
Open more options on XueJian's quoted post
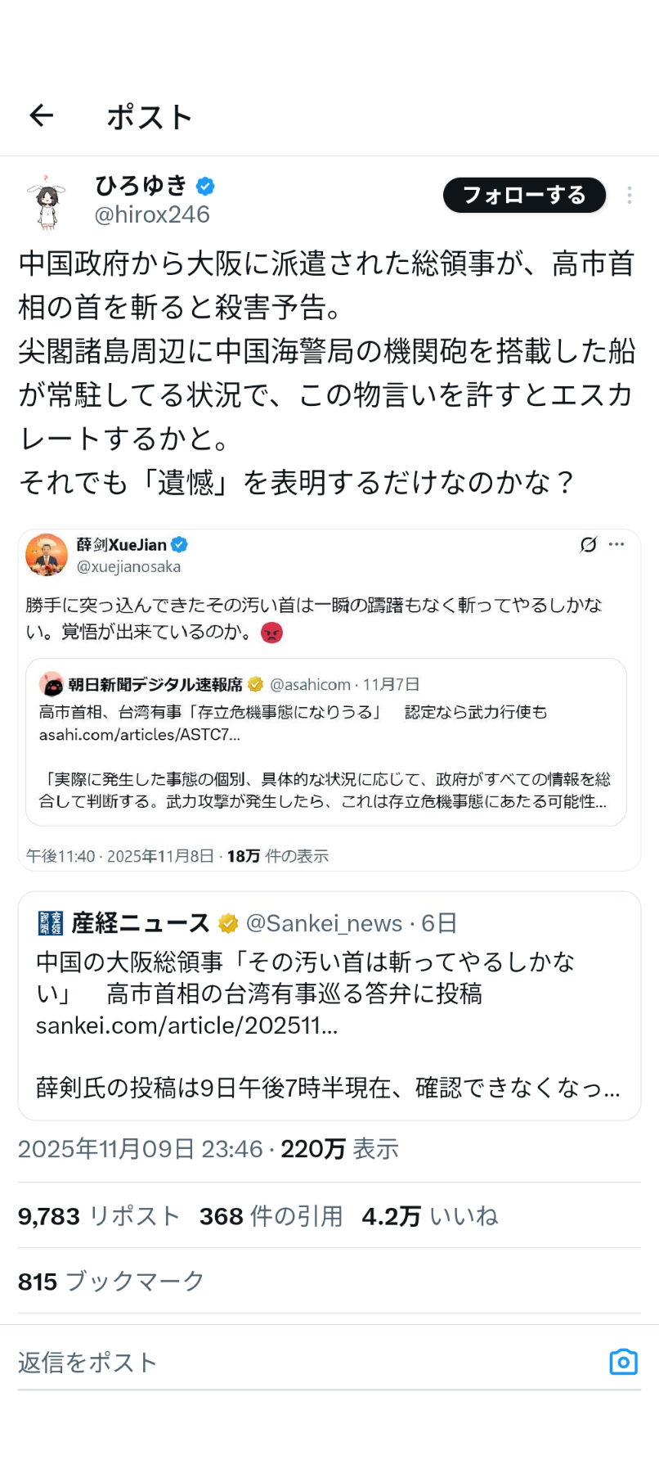click(616, 545)
